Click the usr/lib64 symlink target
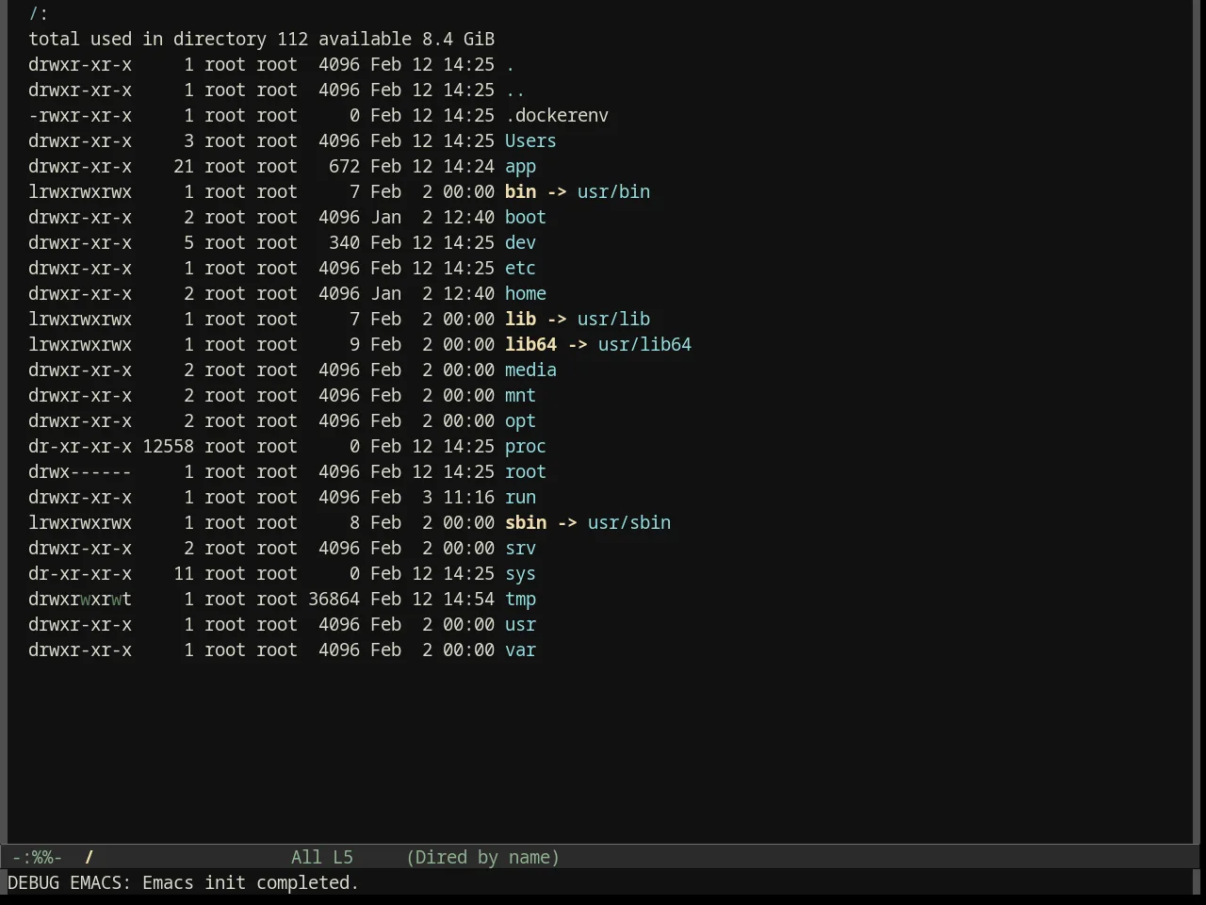1206x905 pixels. pyautogui.click(x=644, y=344)
